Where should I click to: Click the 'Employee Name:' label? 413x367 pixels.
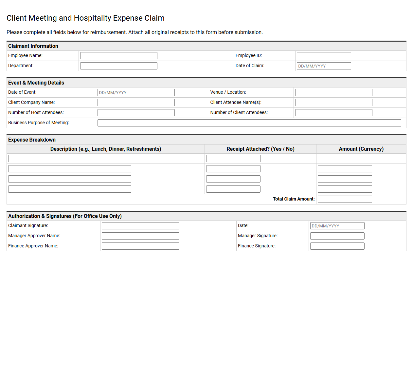tap(25, 56)
